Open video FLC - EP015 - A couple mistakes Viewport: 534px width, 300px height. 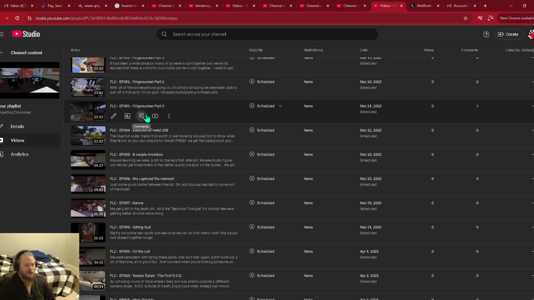point(136,154)
